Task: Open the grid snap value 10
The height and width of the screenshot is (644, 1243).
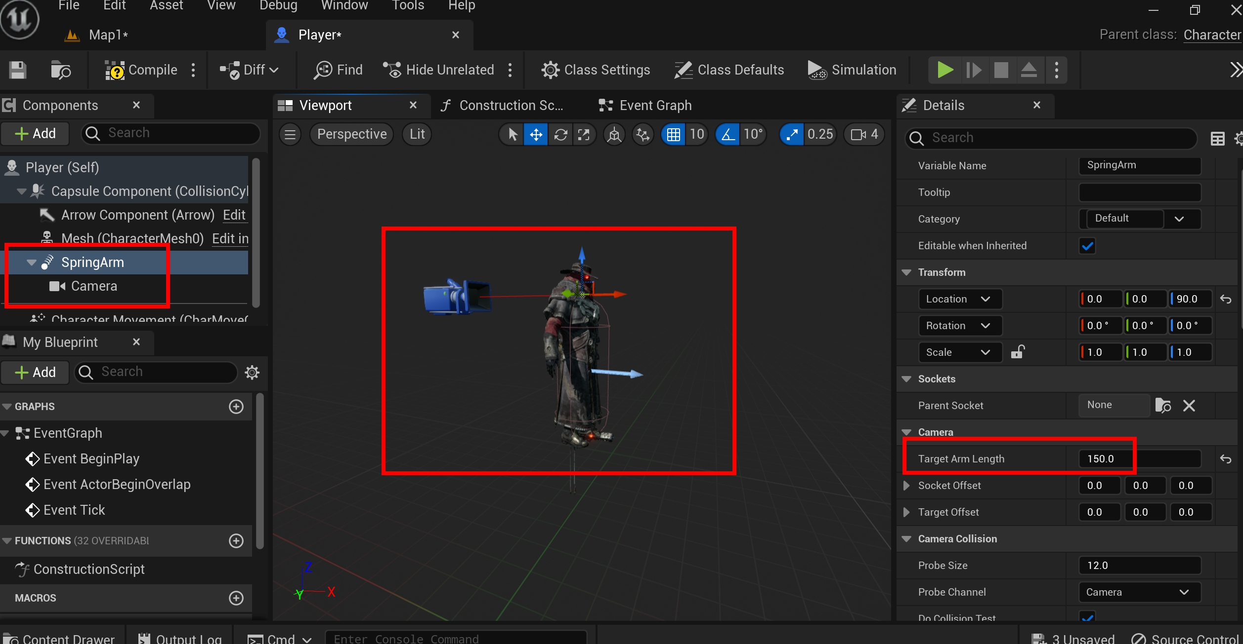Action: pyautogui.click(x=697, y=134)
